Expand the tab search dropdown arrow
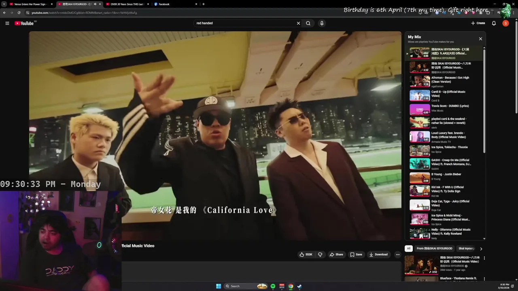 [4, 4]
